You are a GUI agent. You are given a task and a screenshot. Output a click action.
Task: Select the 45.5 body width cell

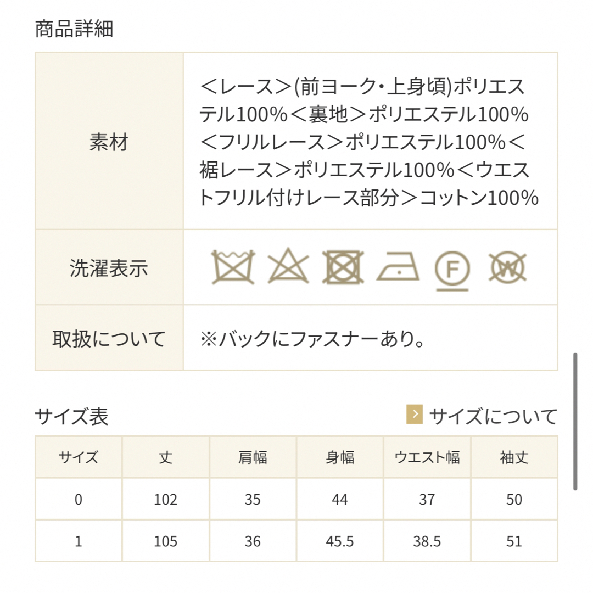pos(340,541)
